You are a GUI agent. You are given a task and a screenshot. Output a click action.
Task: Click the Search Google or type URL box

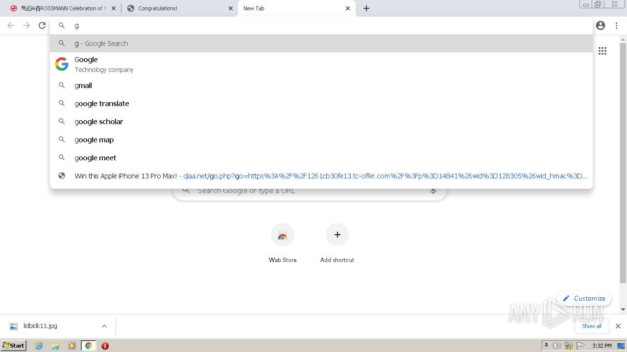pyautogui.click(x=310, y=191)
